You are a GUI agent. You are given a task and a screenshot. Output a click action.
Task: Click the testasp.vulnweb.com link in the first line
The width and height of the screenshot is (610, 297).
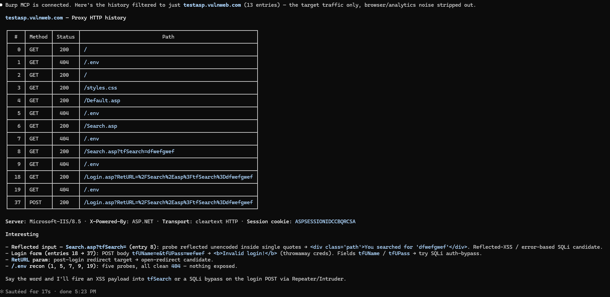tap(212, 5)
